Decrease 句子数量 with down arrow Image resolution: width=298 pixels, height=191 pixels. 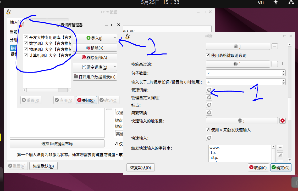[x=284, y=74]
